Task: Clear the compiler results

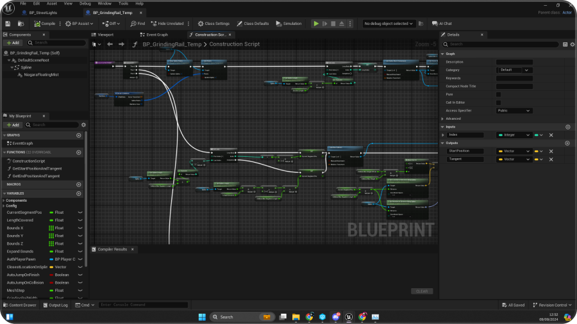Action: click(422, 291)
